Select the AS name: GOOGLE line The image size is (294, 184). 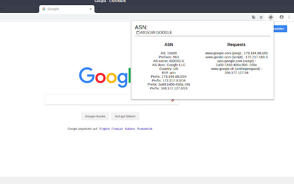[x=169, y=61]
